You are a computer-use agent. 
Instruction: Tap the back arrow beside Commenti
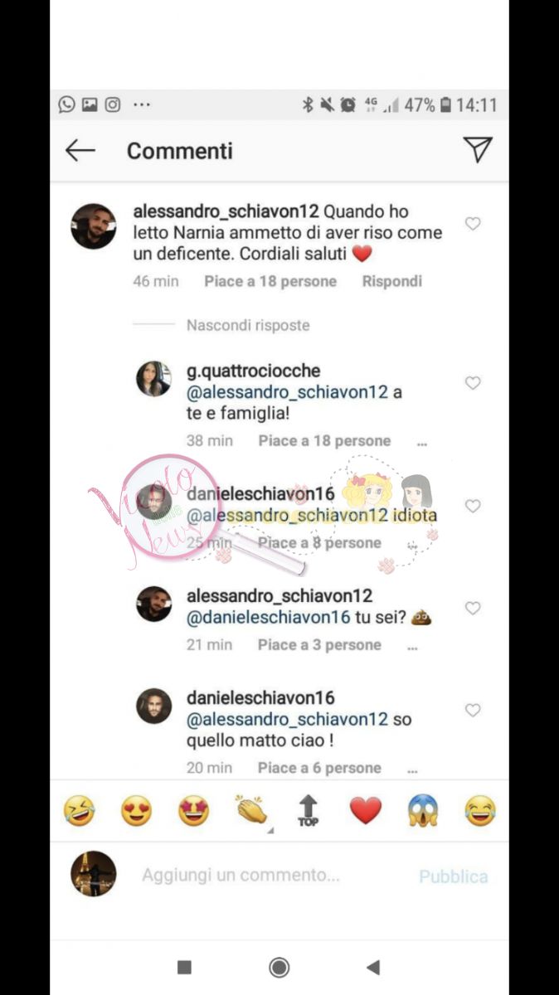pyautogui.click(x=80, y=150)
